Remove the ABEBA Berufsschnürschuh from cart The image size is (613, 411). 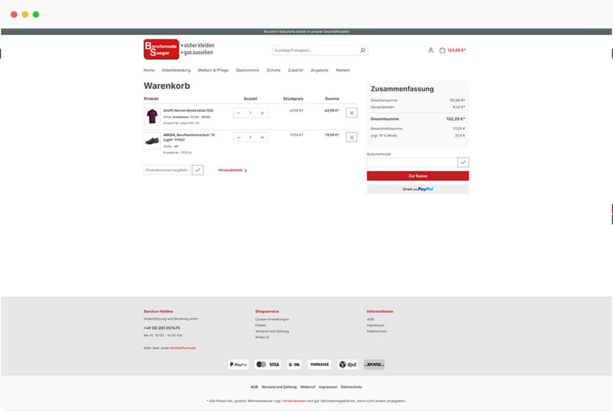(351, 138)
